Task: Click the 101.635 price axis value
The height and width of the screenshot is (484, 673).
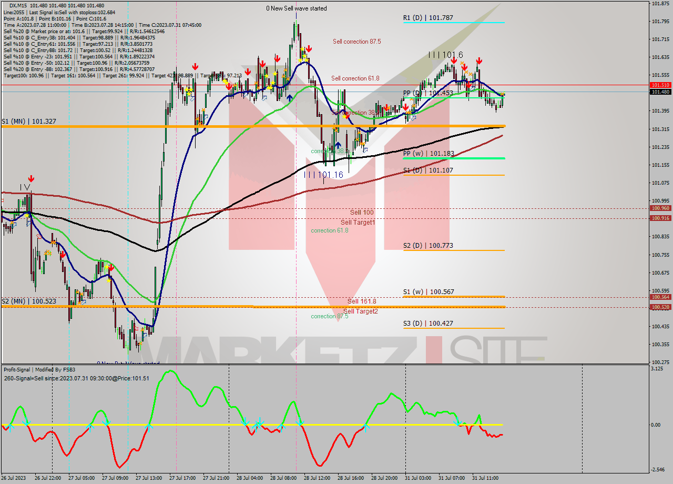Action: (660, 57)
